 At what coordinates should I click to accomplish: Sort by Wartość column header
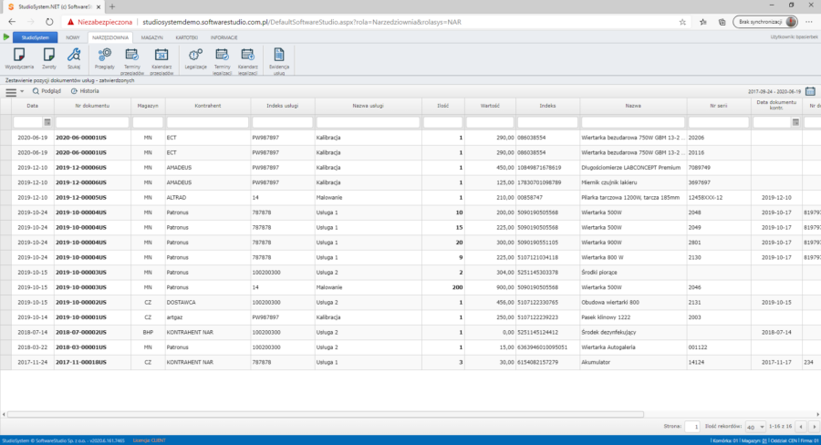490,106
